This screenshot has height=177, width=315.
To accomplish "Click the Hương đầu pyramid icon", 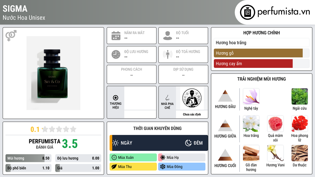I will point(225,96).
